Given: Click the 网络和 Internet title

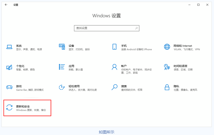Looking at the screenshot, I should (x=183, y=46).
